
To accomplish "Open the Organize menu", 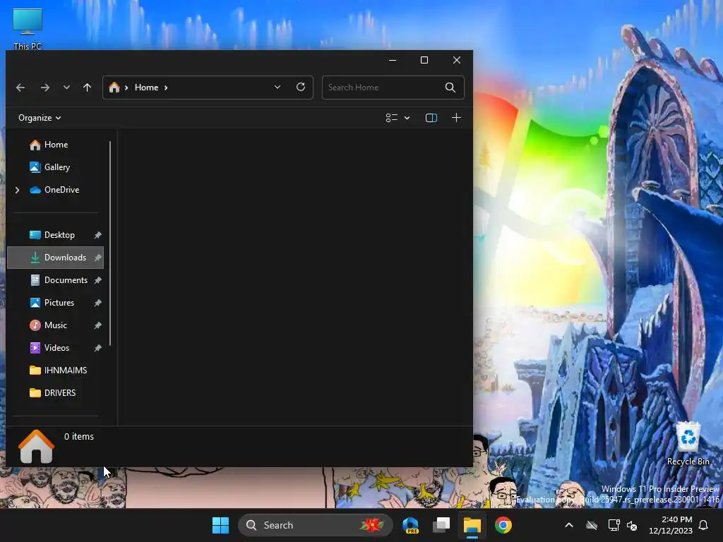I will [x=40, y=118].
